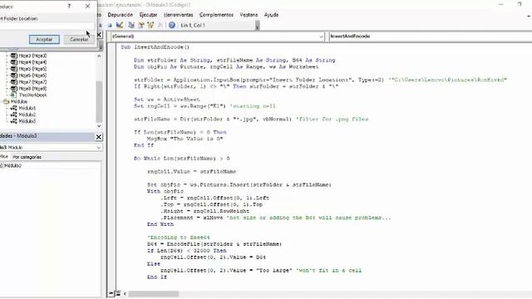
Task: Click the 'Lin 1, Col 1' position indicator
Action: [x=193, y=25]
